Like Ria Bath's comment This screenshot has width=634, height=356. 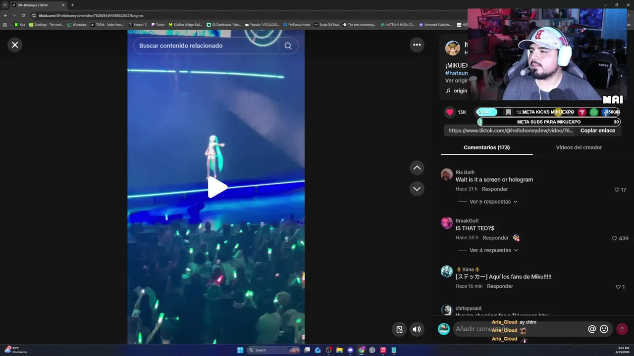pos(617,190)
